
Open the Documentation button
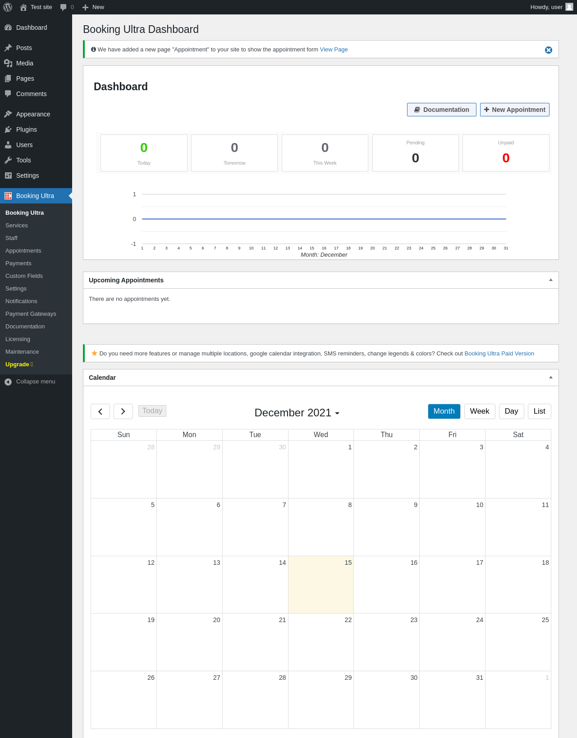(x=441, y=110)
